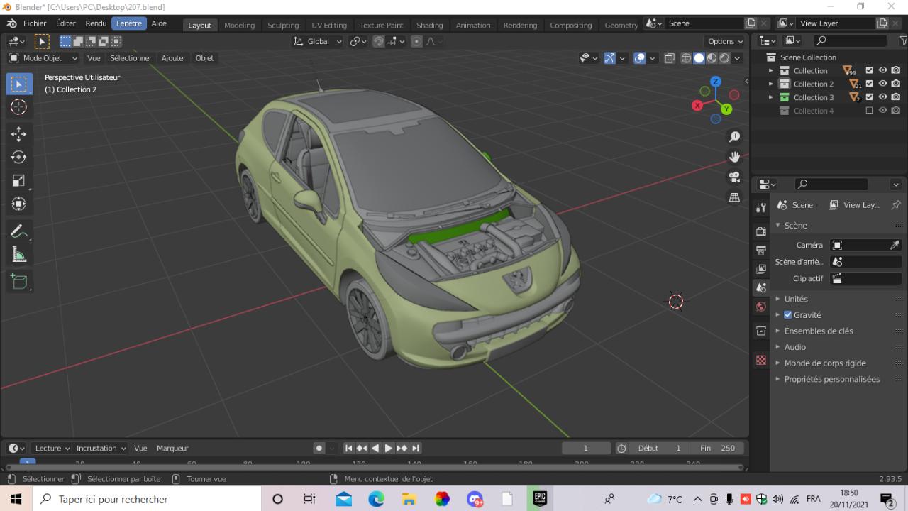The image size is (908, 511).
Task: Expand Monde de corps rigide panel
Action: (825, 363)
